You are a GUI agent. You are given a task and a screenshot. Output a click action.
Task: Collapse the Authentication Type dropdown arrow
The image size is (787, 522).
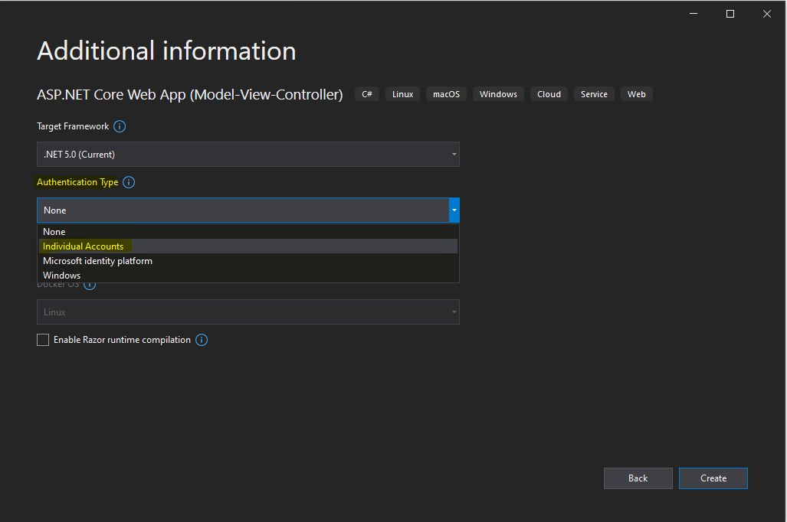point(454,210)
